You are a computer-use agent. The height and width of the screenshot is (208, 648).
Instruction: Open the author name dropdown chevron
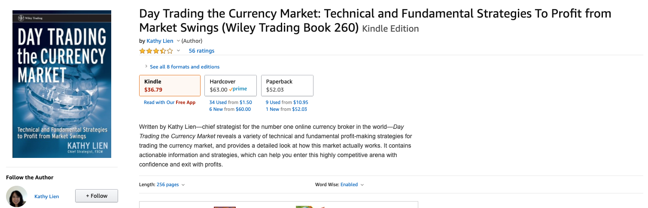pyautogui.click(x=178, y=41)
